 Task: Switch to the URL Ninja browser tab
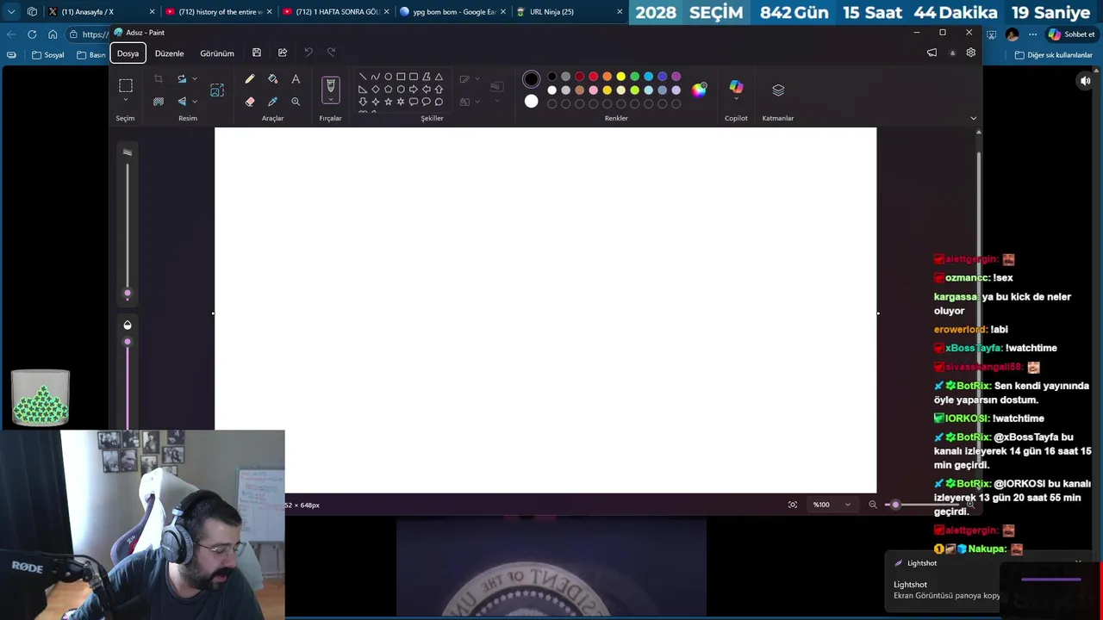point(569,12)
